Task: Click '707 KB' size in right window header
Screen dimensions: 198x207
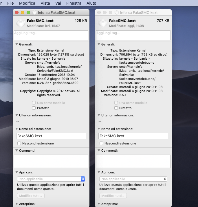Action: [x=163, y=21]
